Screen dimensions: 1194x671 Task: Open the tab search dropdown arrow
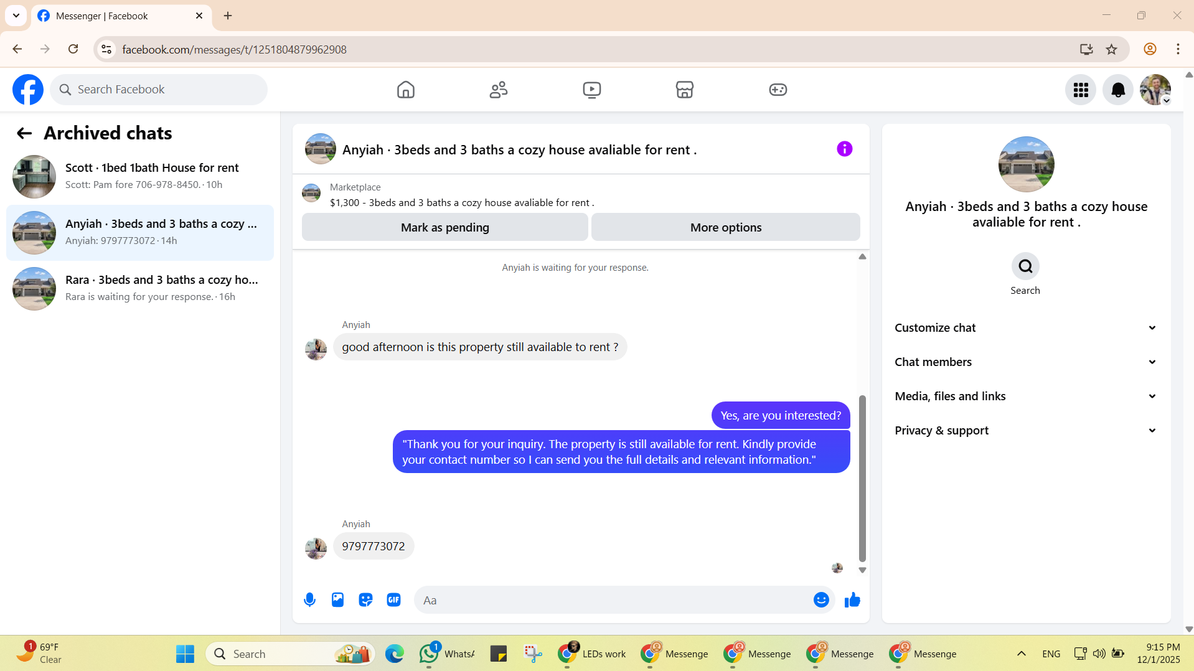16,16
